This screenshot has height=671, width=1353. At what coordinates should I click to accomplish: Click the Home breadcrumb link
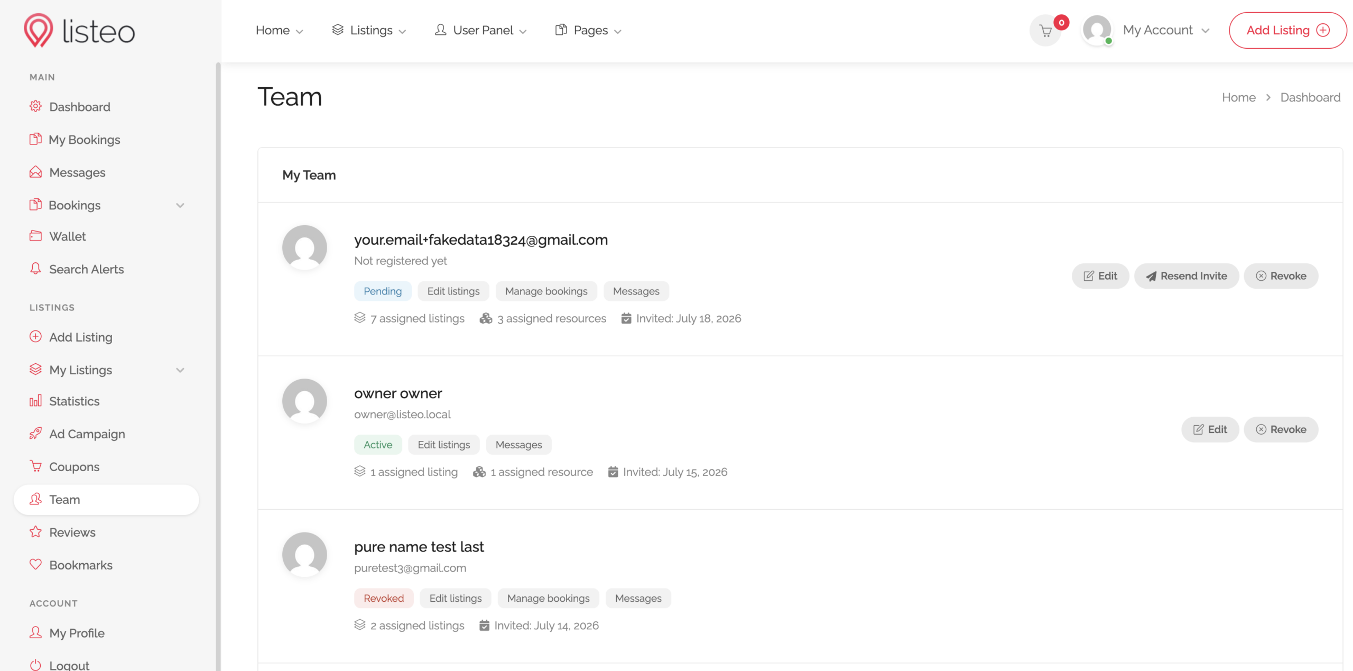[x=1239, y=97]
